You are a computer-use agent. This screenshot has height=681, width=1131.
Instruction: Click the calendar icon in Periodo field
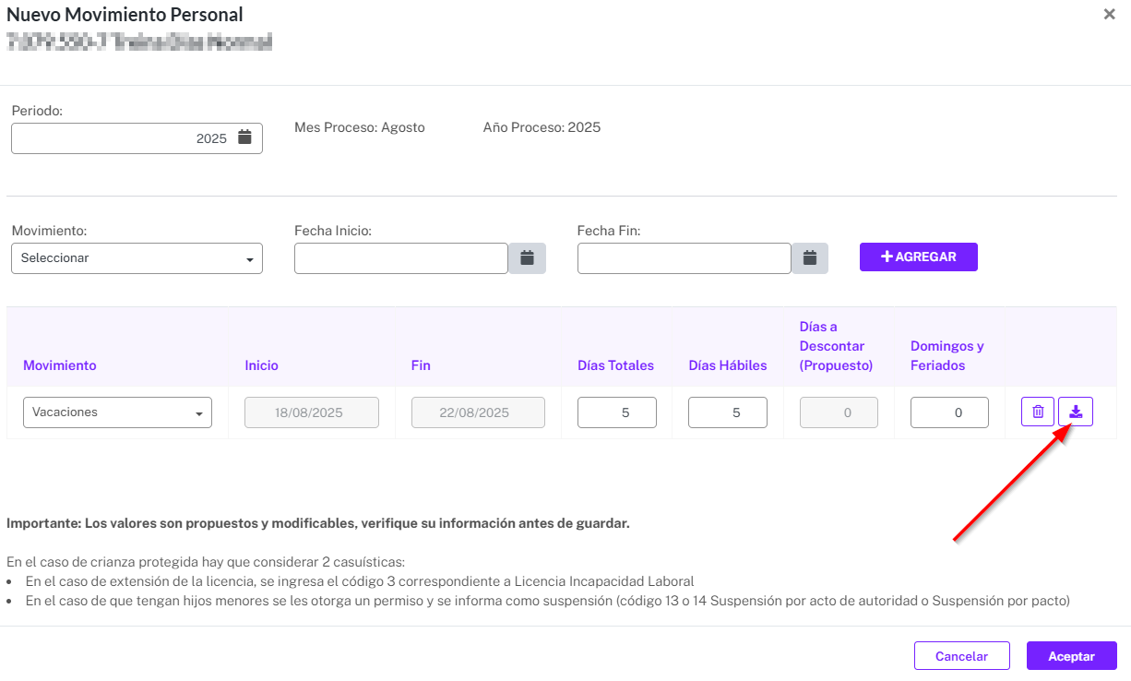click(244, 137)
